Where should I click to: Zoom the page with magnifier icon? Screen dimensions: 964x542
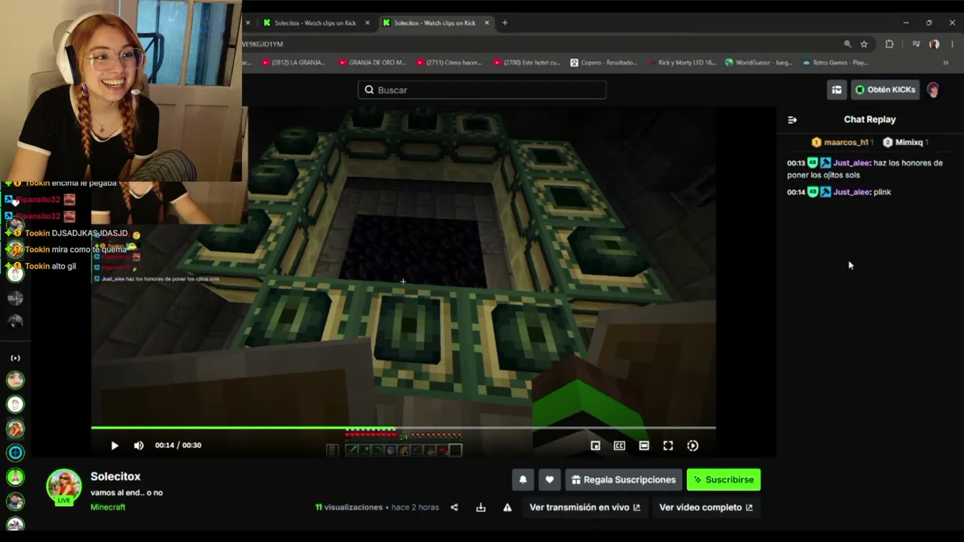[847, 44]
